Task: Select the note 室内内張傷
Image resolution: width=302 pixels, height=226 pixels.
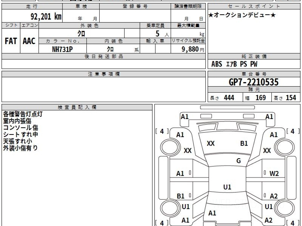Action: 17,121
